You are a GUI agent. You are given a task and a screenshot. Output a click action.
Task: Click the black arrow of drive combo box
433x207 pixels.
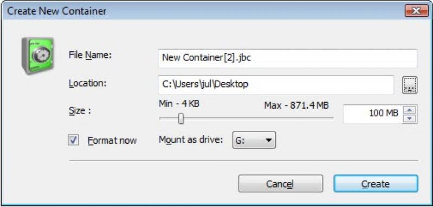click(x=268, y=140)
